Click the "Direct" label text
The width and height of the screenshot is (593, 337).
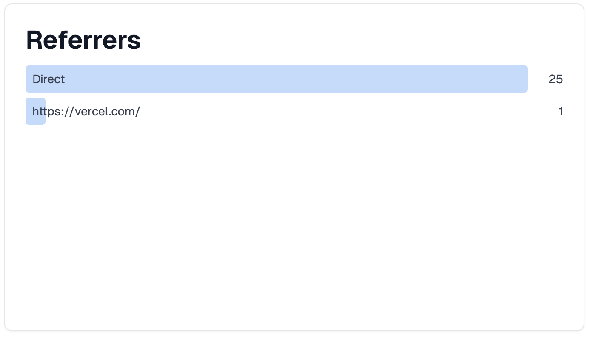tap(48, 79)
